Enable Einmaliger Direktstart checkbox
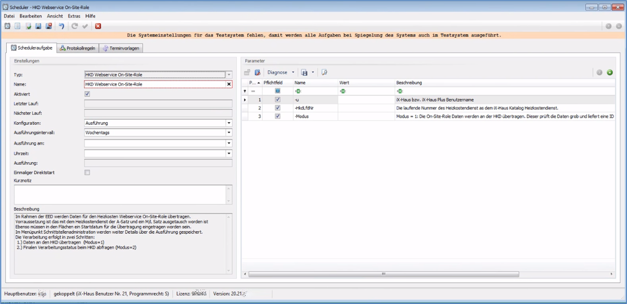The image size is (627, 304). point(87,172)
